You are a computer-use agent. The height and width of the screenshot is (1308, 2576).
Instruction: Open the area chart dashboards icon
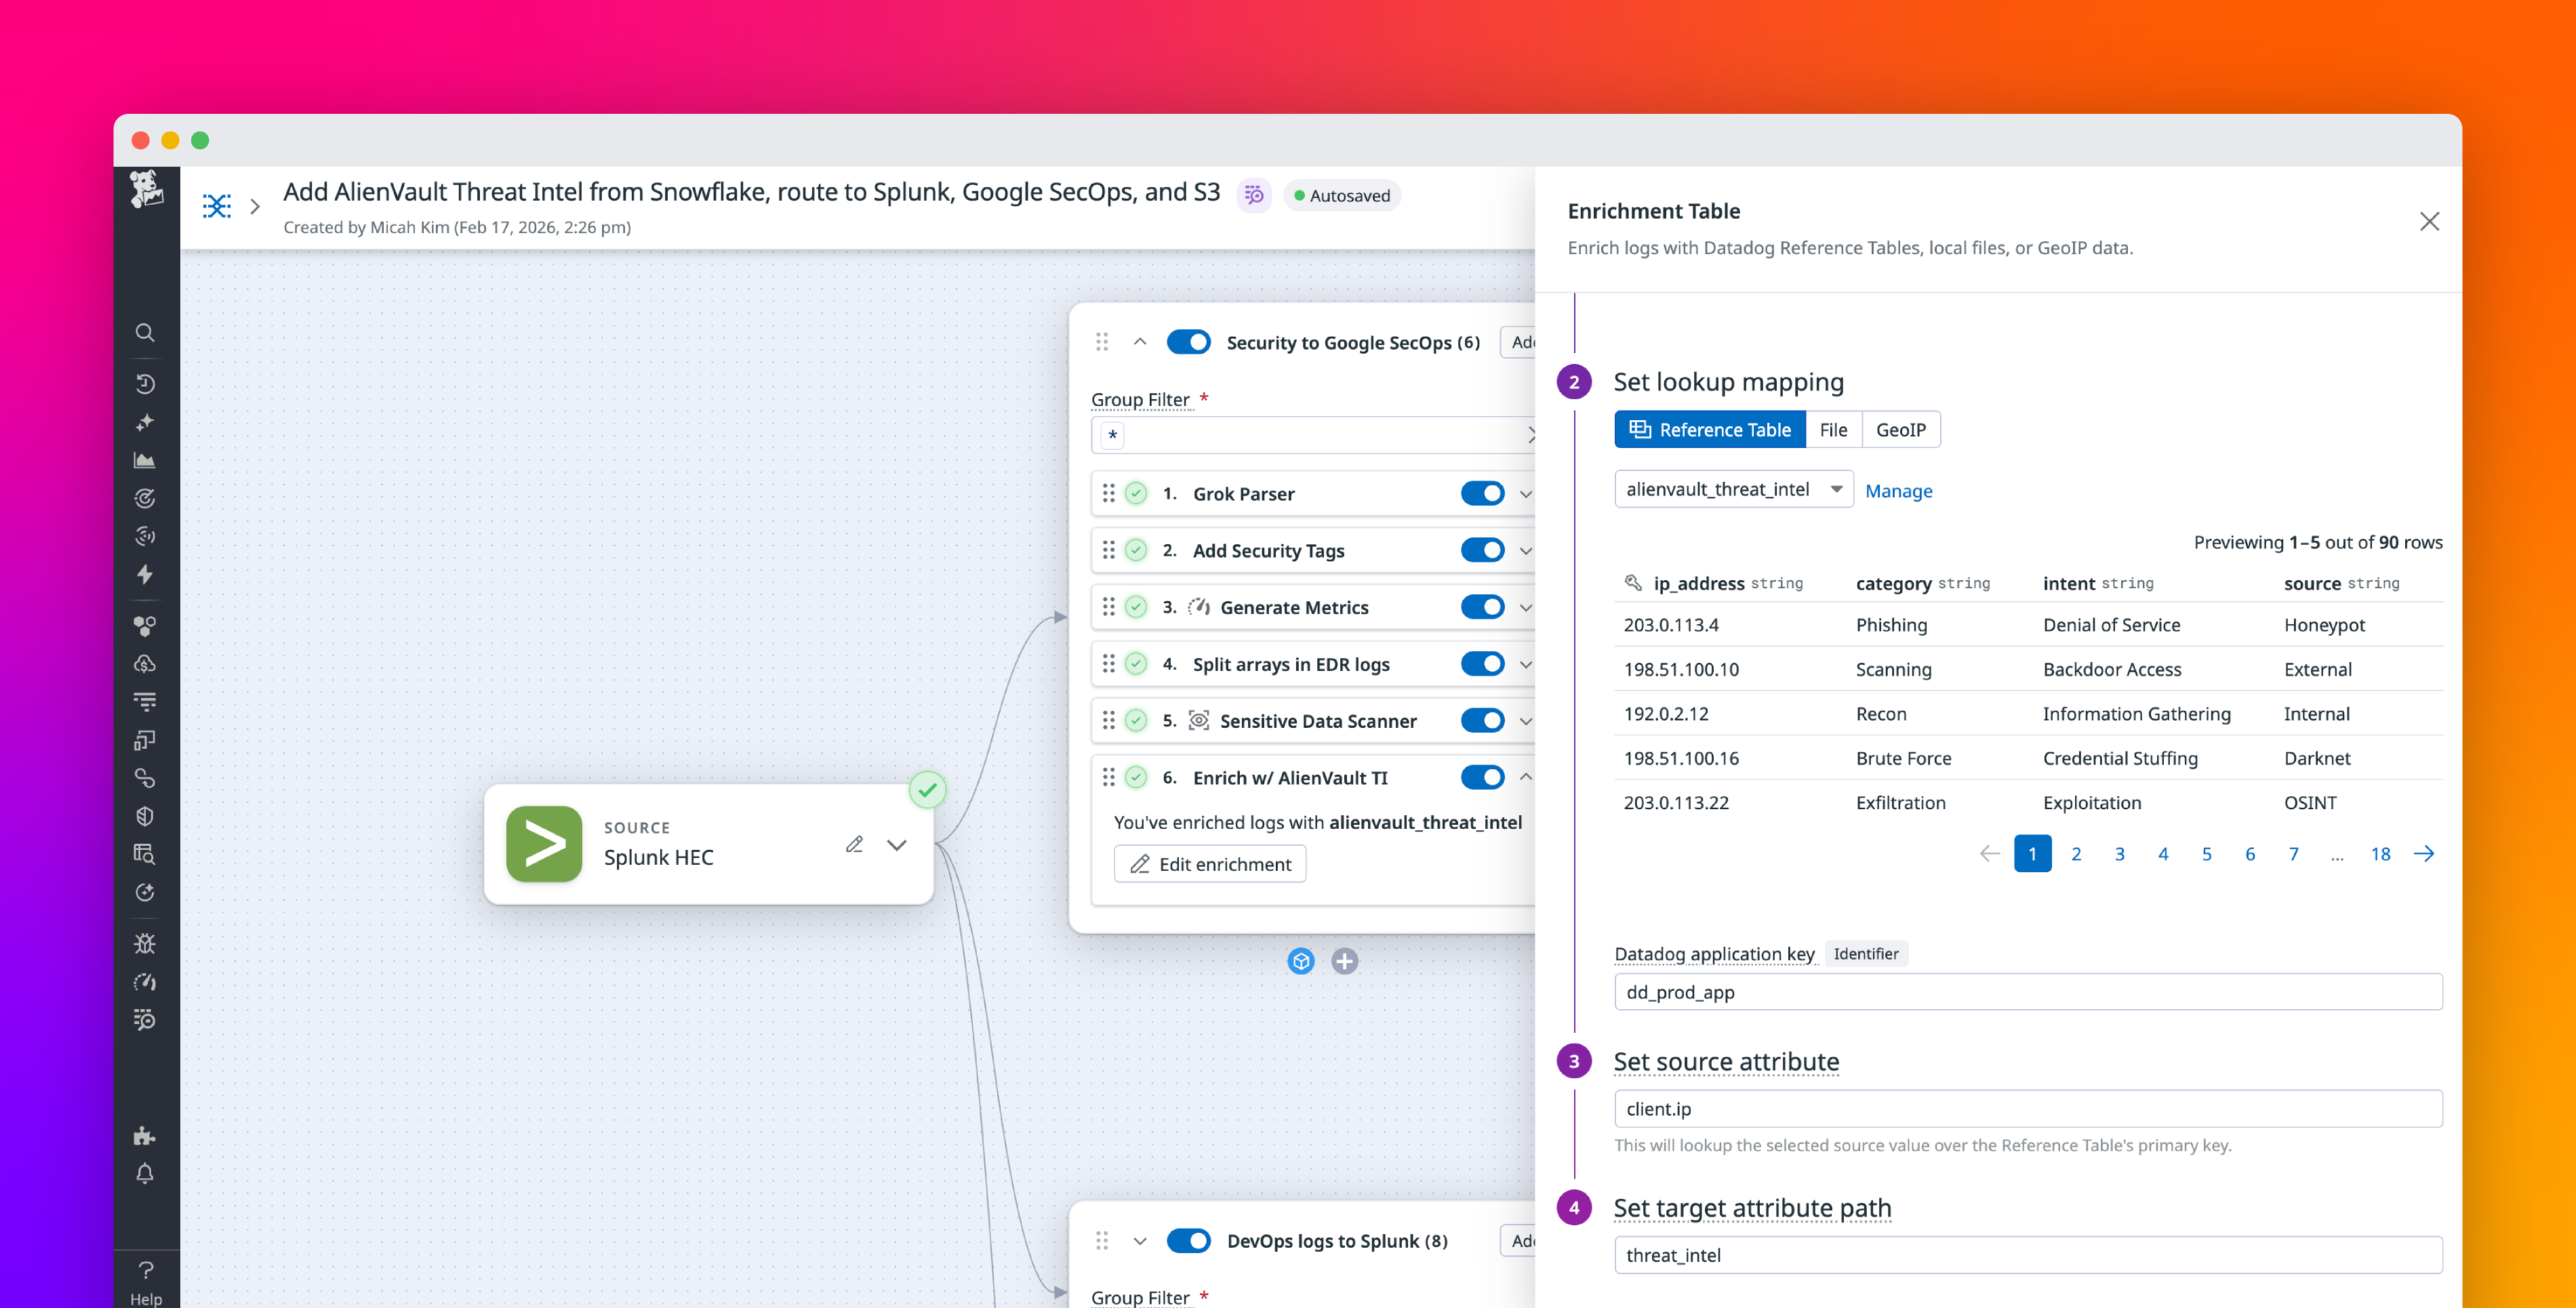145,460
